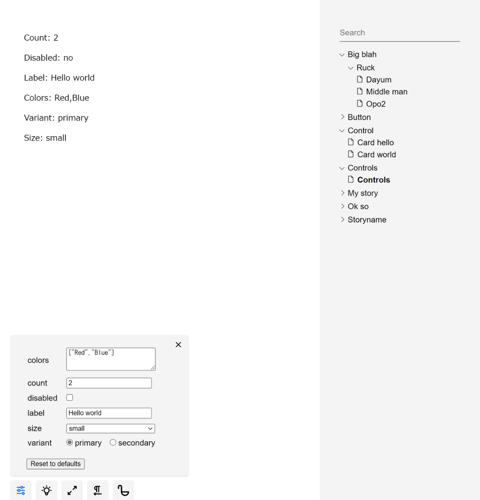Toggle right-to-left with the paragraph icon
Screen dimensions: 480x500
point(98,490)
